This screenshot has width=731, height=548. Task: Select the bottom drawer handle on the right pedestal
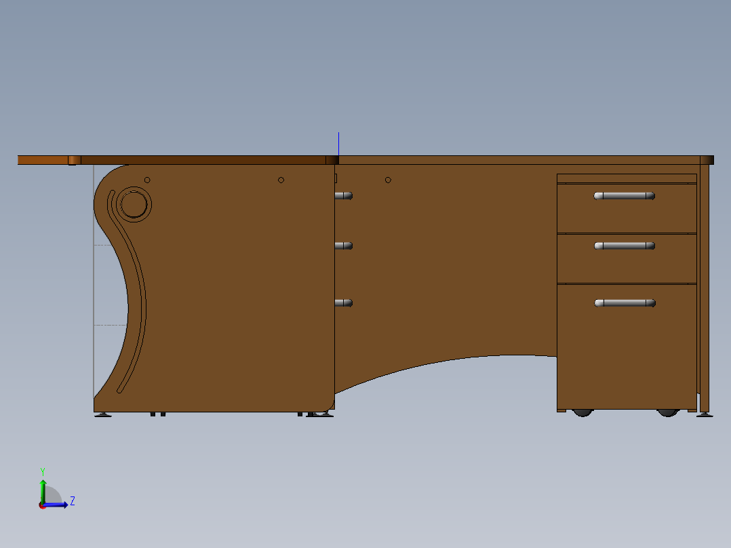tap(625, 303)
